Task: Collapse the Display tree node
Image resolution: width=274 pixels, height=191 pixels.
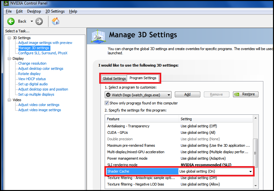Action: 9,58
